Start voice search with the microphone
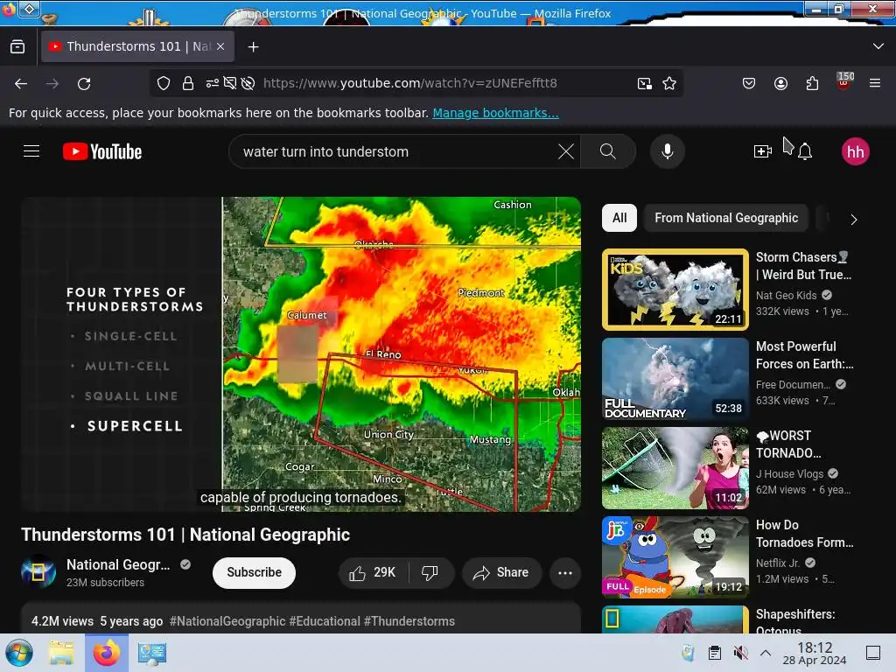The width and height of the screenshot is (896, 672). click(668, 151)
